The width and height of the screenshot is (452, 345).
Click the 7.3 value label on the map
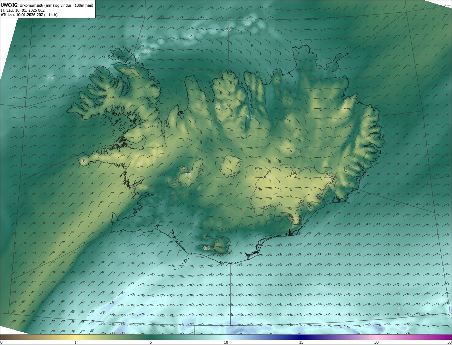click(154, 331)
